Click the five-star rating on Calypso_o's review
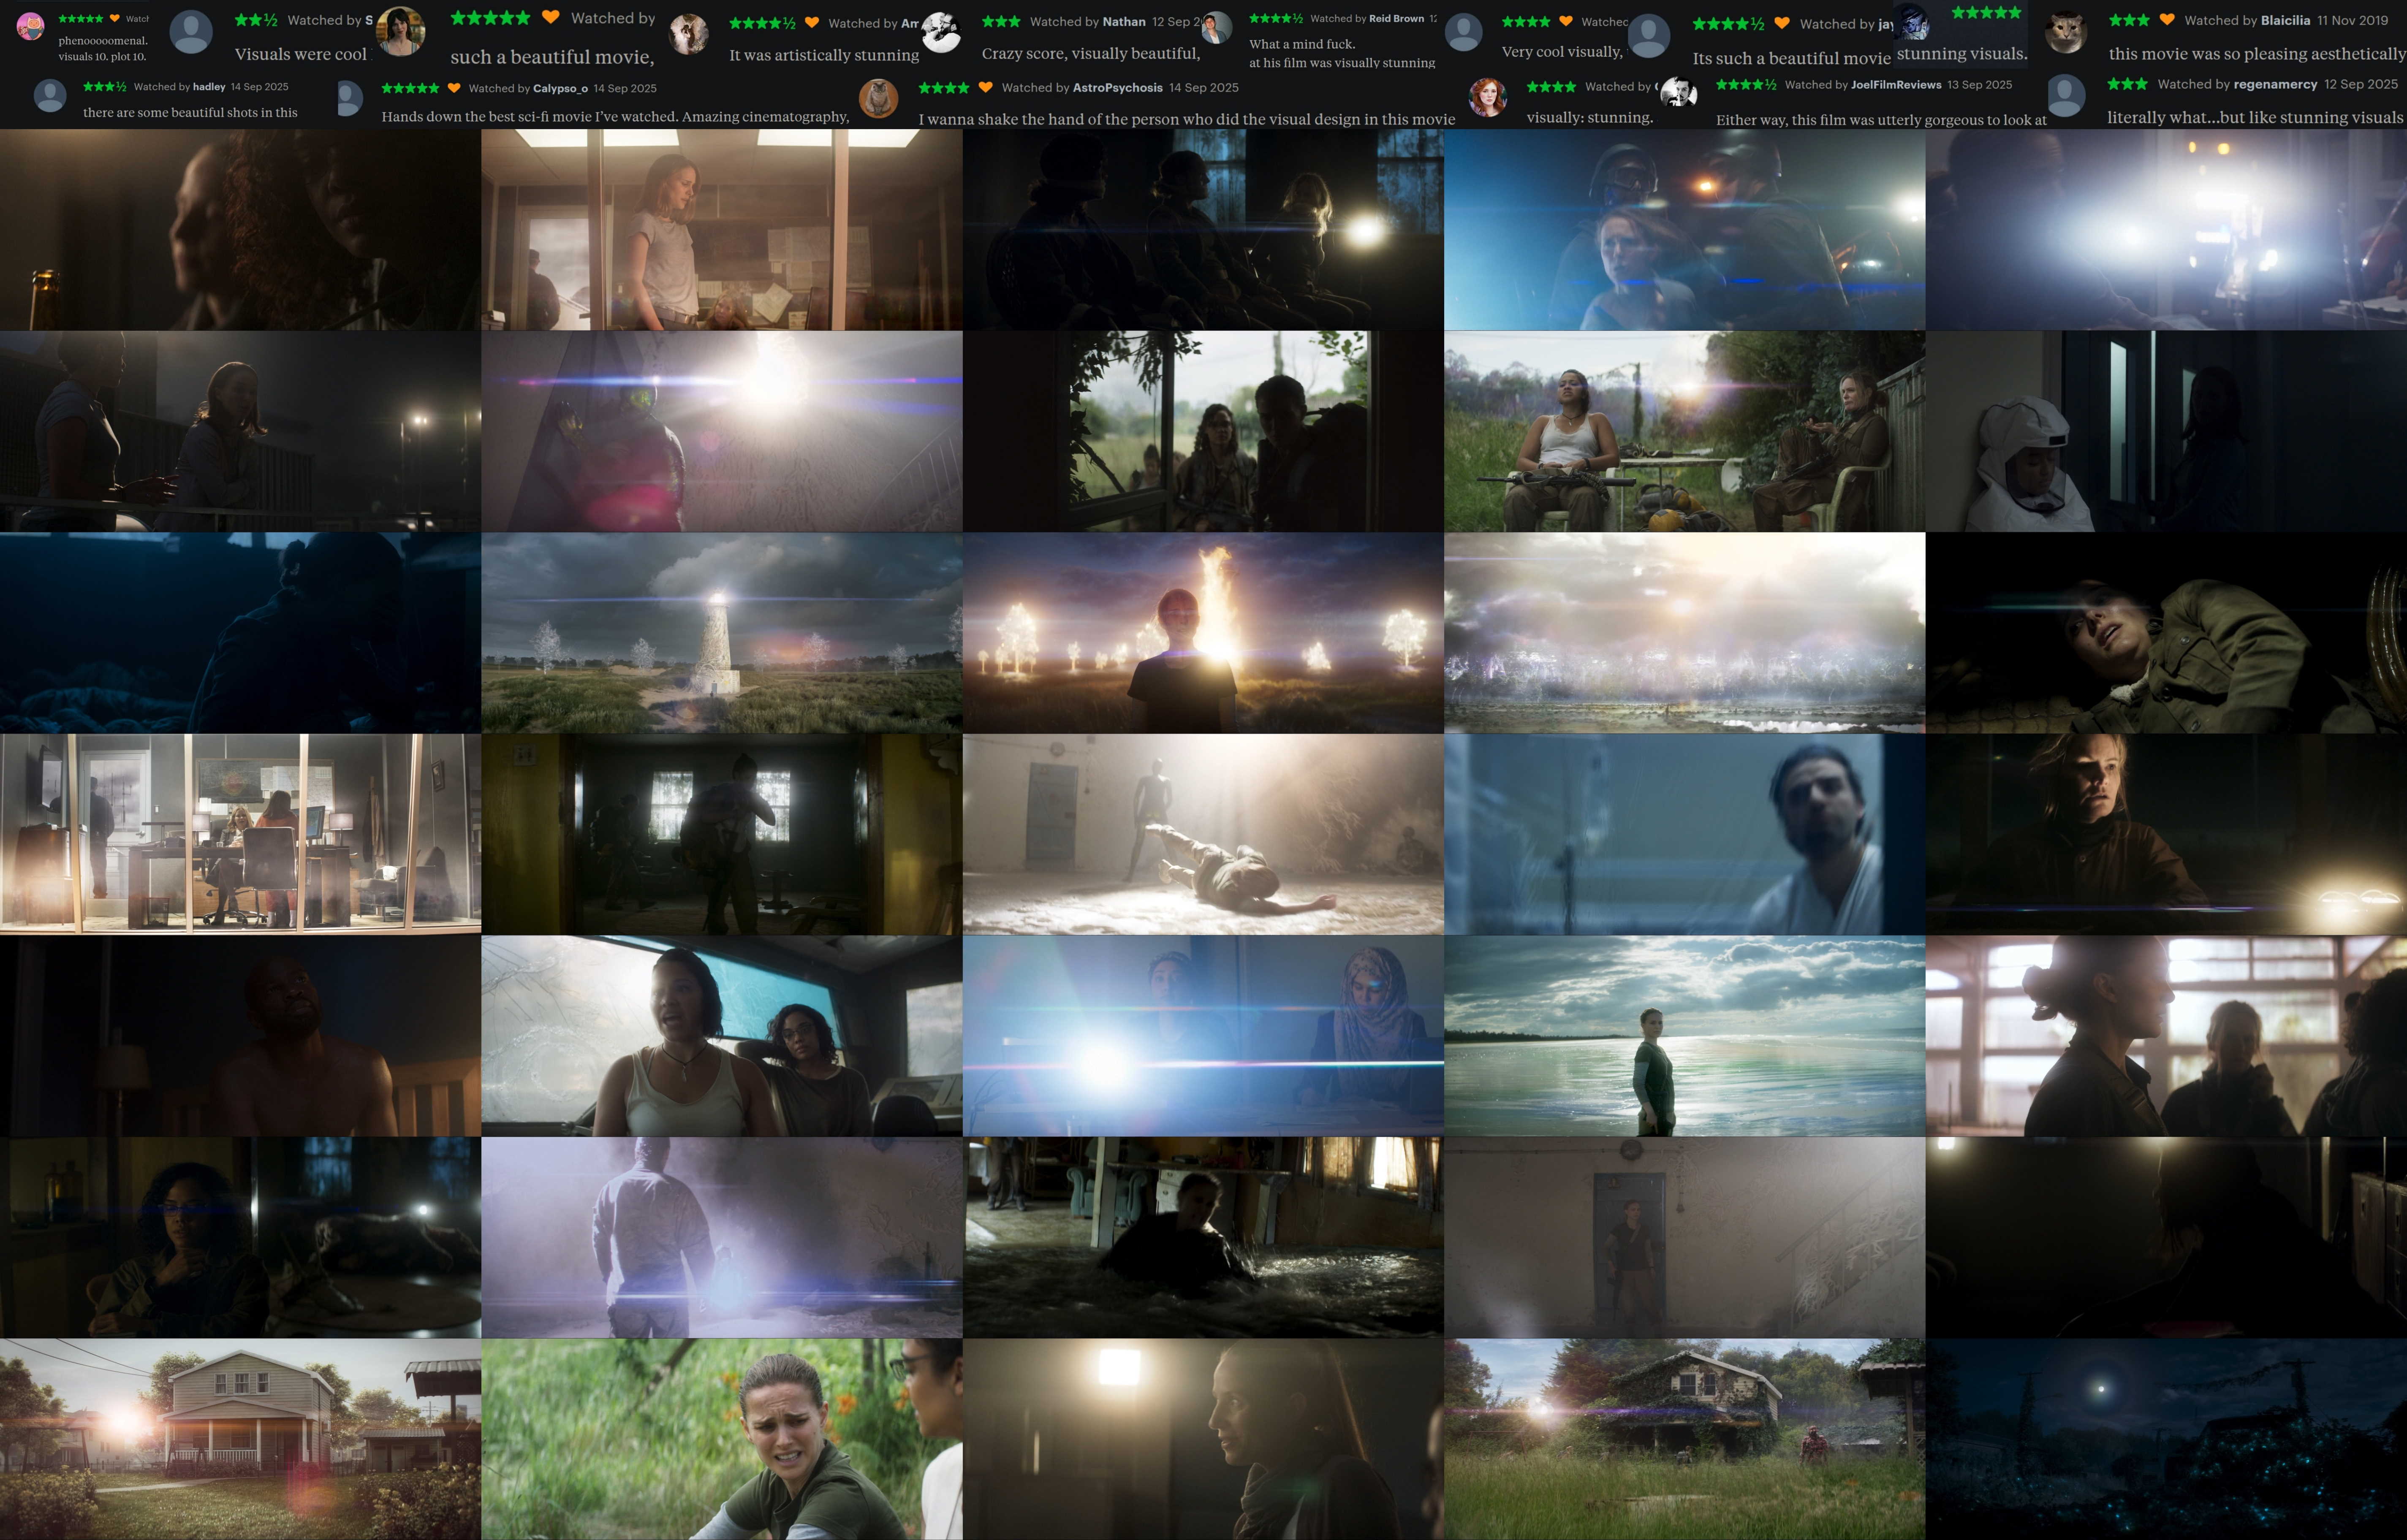This screenshot has height=1540, width=2407. [x=410, y=88]
